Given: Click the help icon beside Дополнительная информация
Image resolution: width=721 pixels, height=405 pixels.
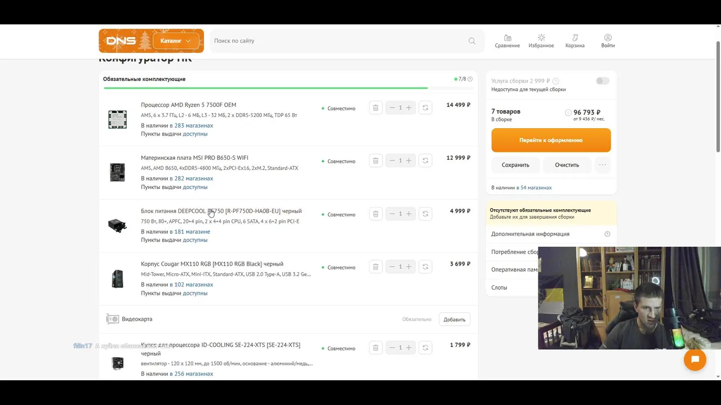Looking at the screenshot, I should point(607,234).
